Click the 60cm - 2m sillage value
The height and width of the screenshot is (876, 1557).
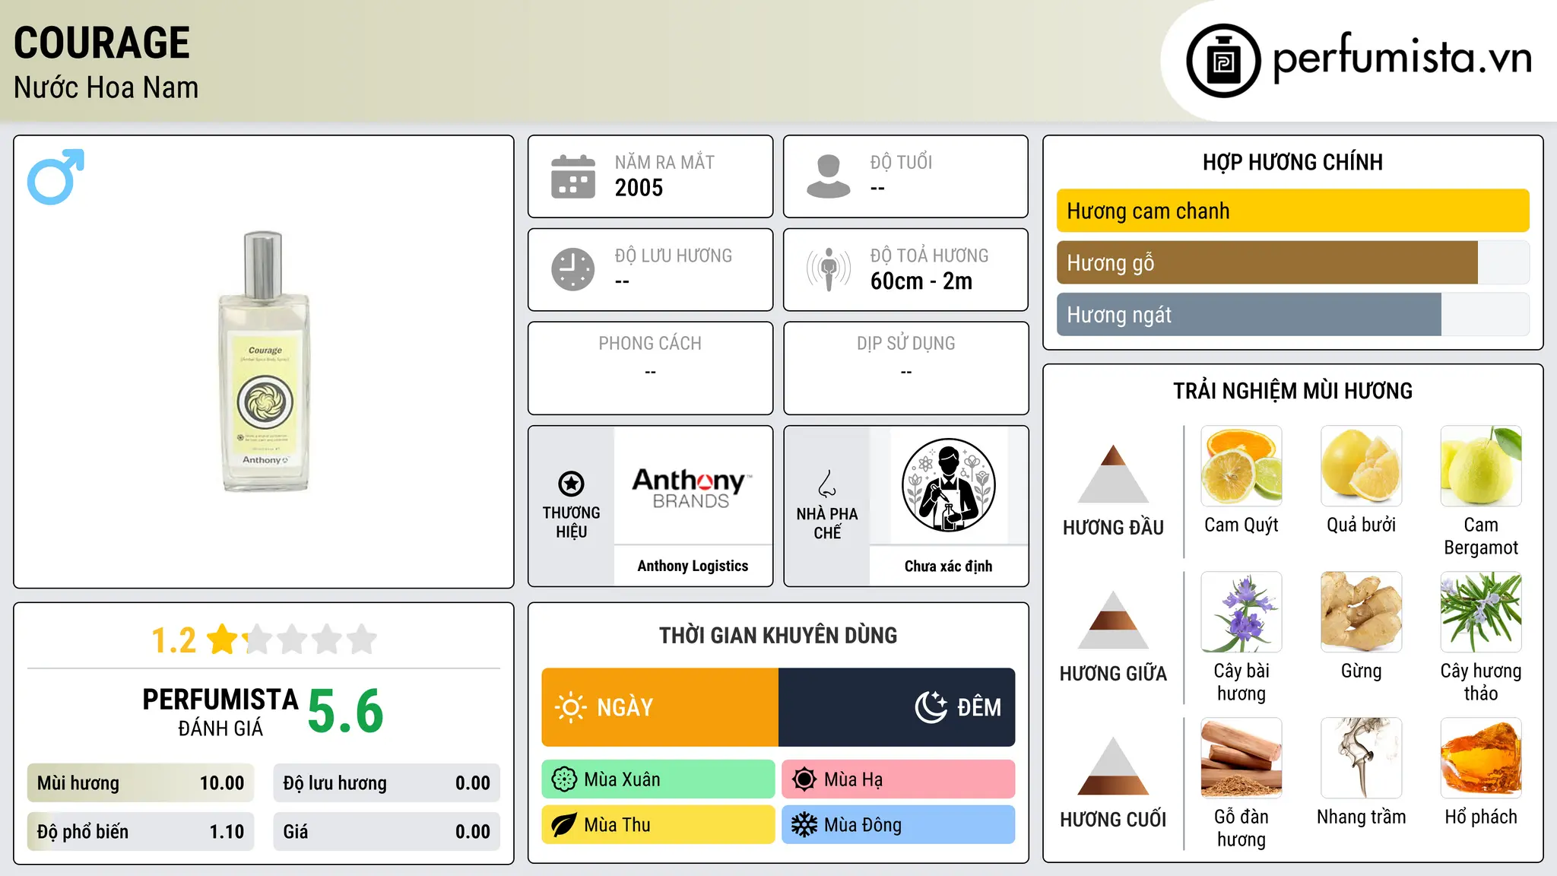[x=921, y=281]
